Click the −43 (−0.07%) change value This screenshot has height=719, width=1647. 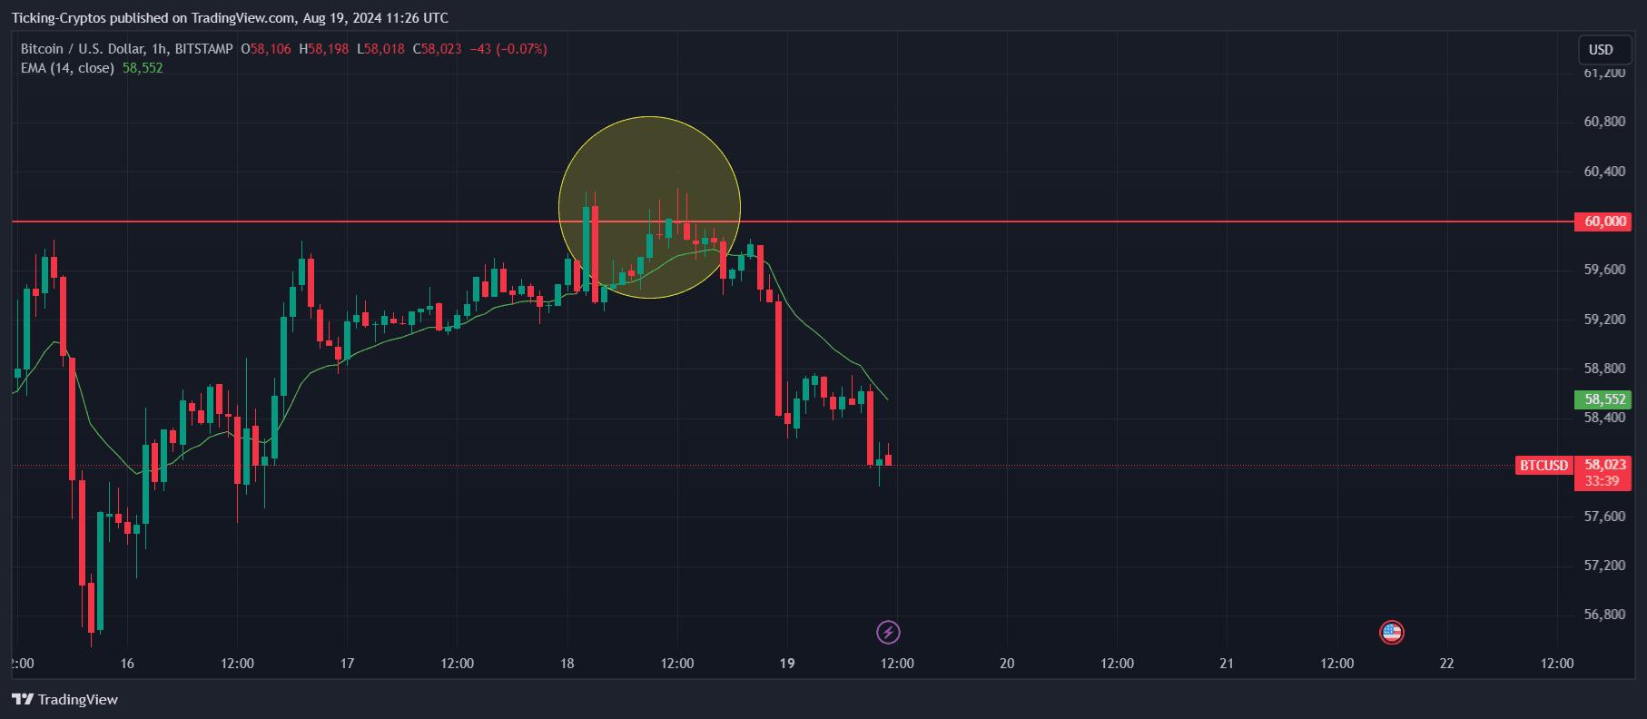(x=508, y=49)
